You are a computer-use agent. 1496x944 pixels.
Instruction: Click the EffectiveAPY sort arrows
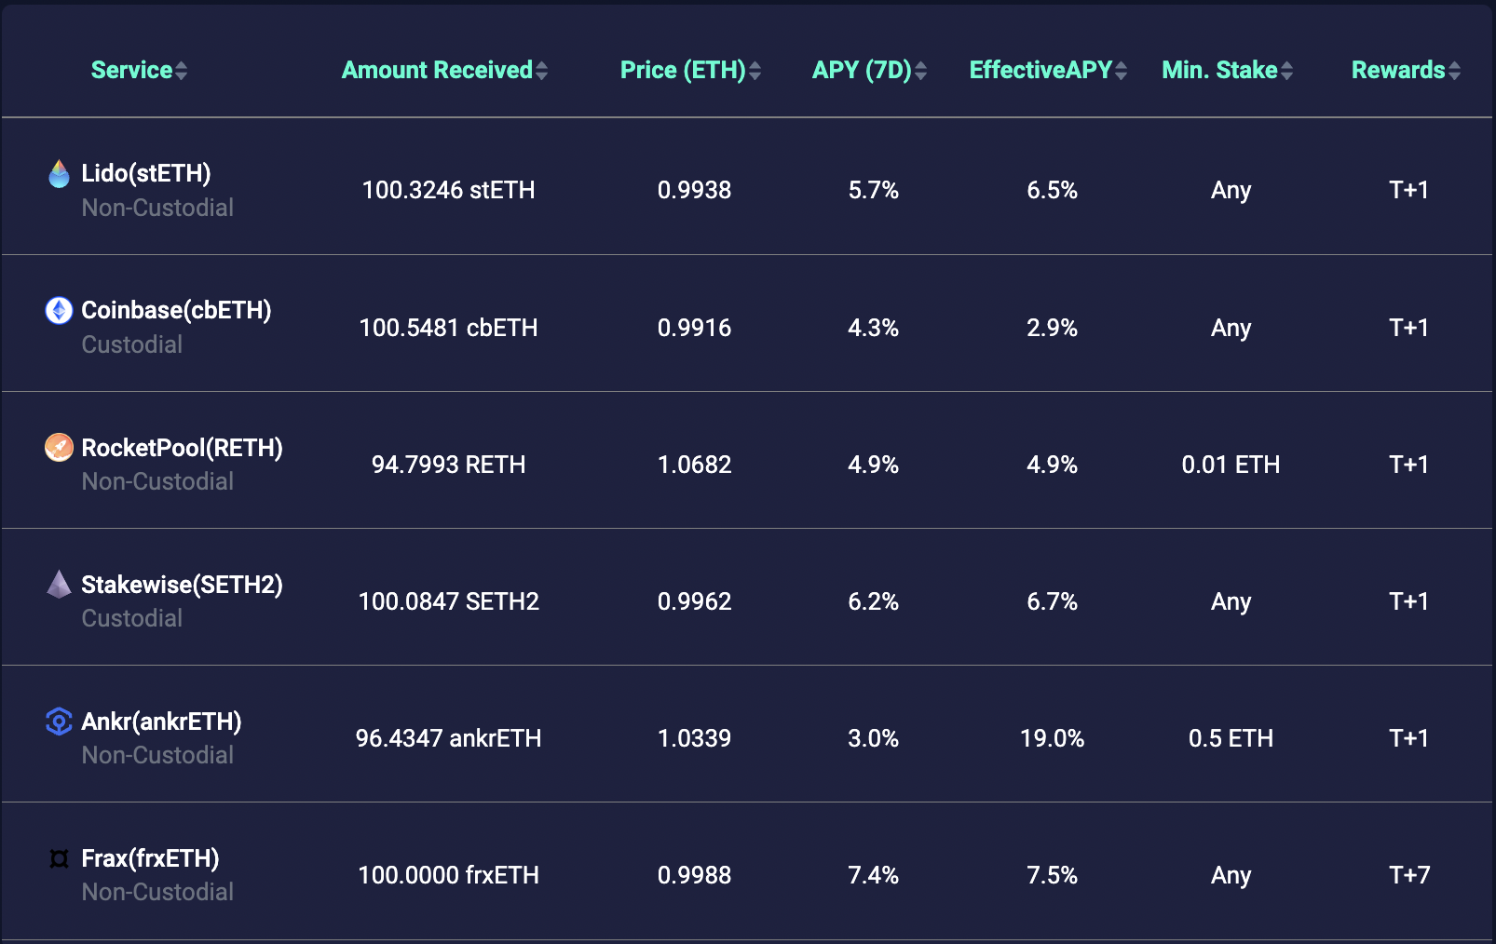coord(1122,71)
